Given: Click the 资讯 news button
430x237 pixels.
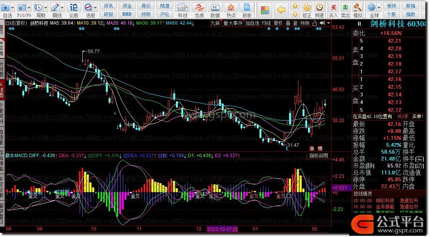Looking at the screenshot, I should (108, 6).
